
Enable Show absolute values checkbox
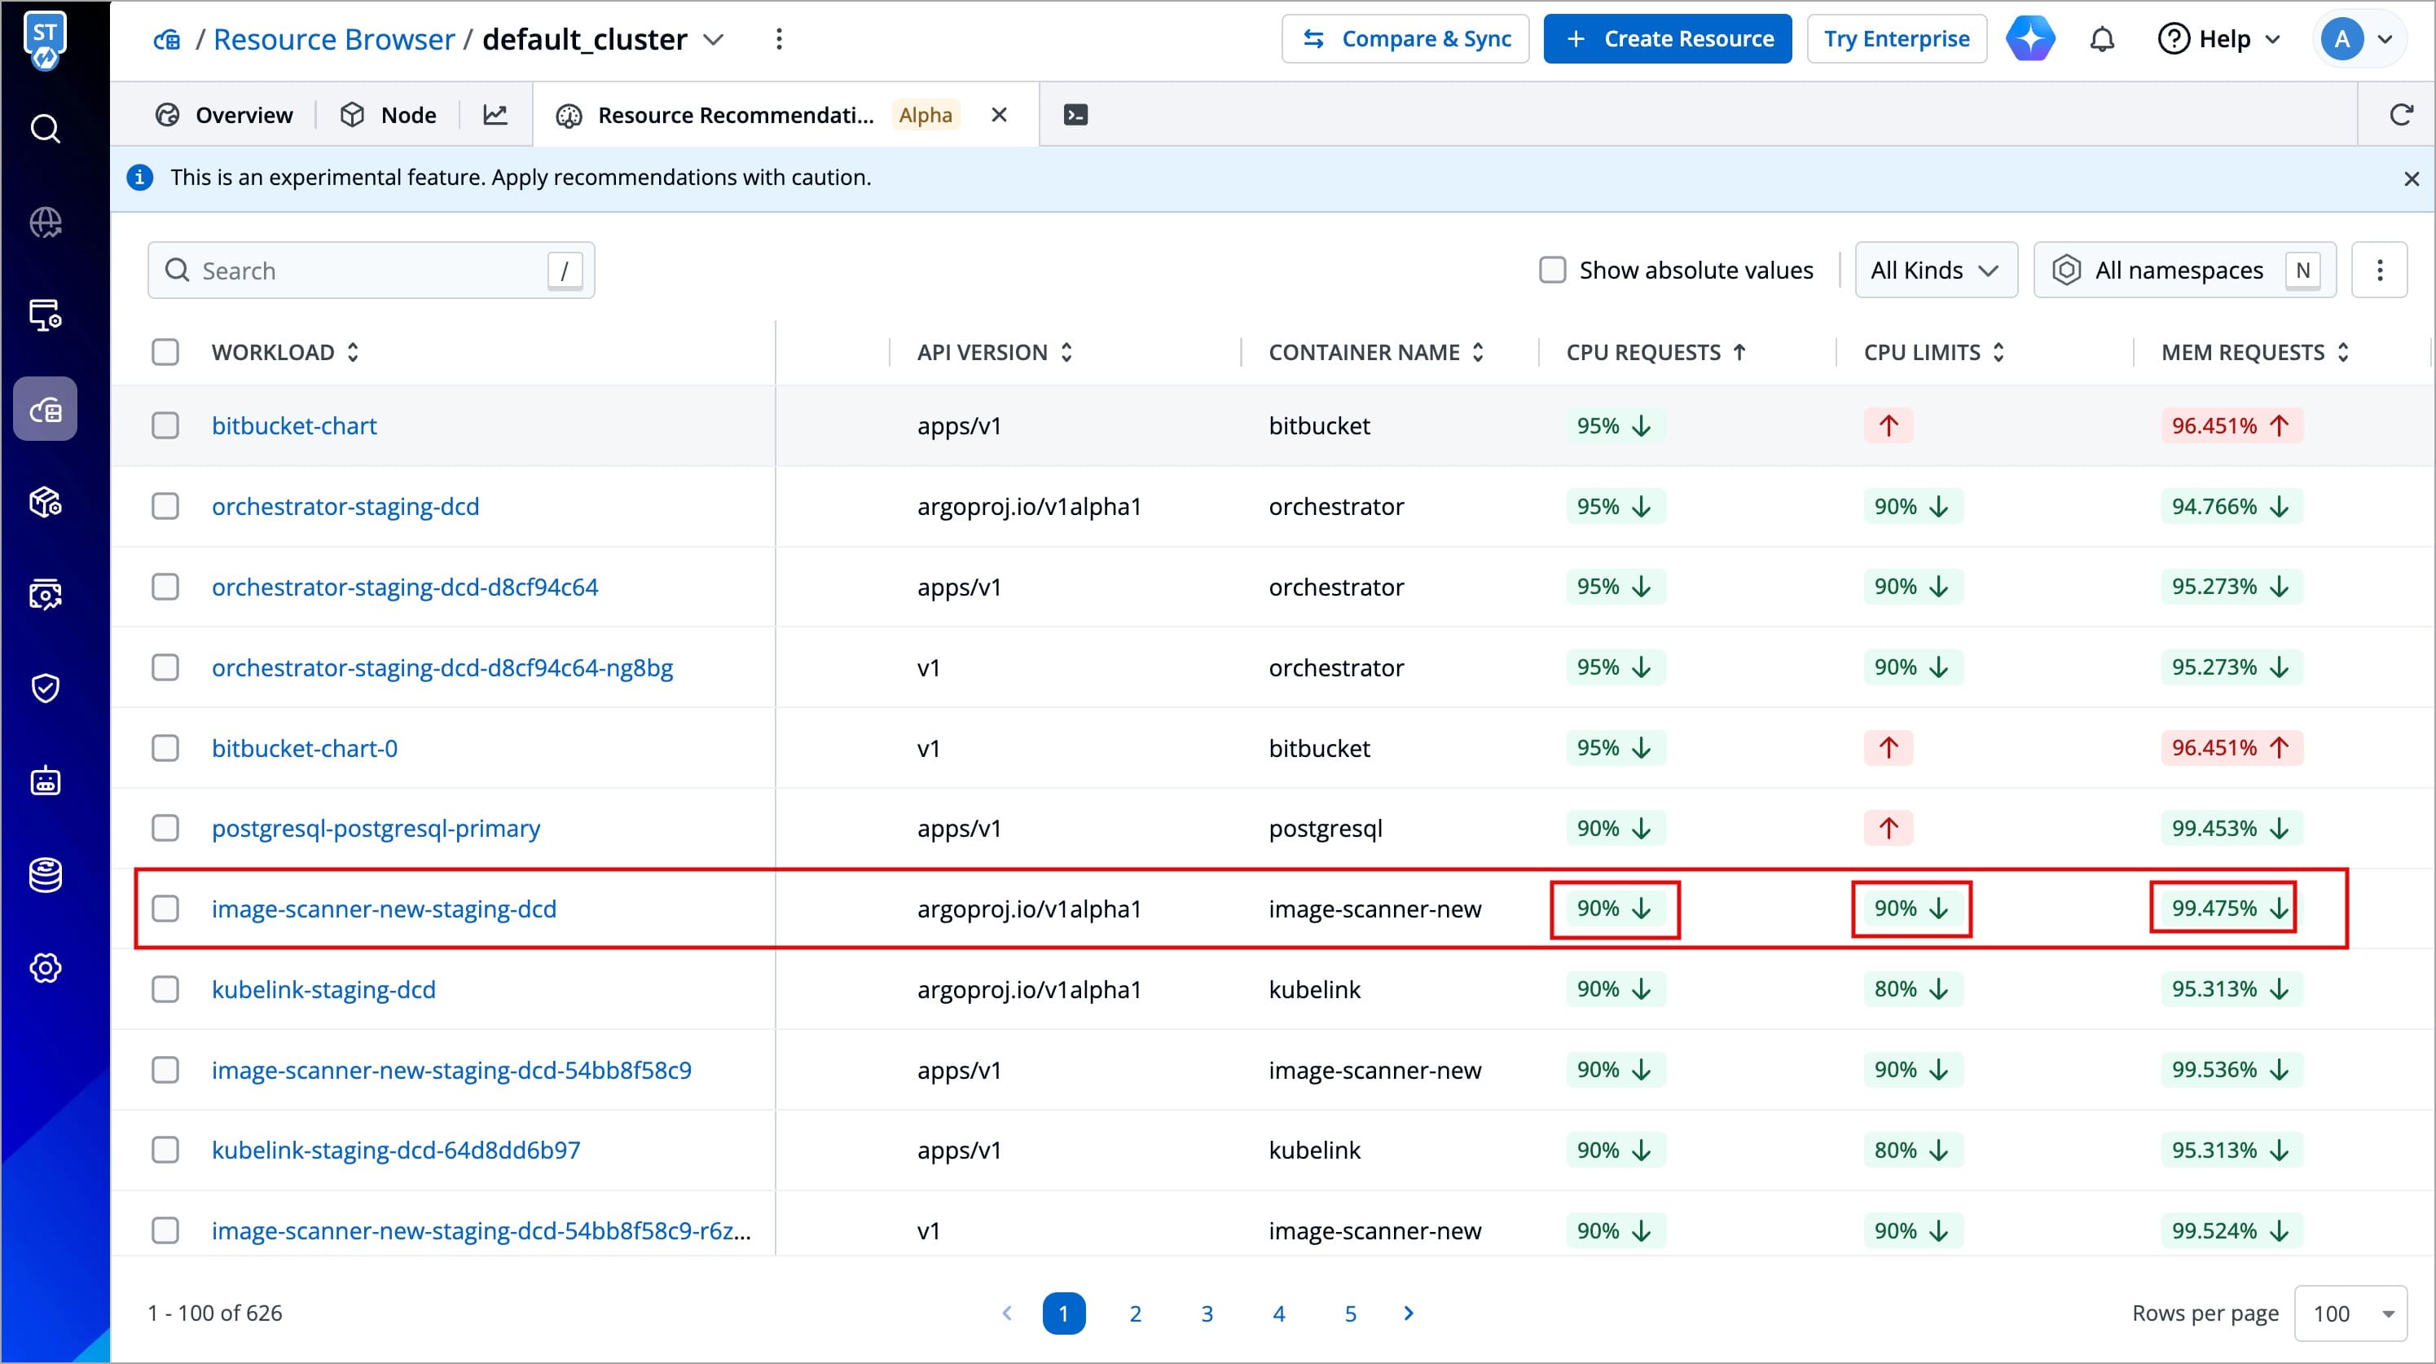(x=1552, y=271)
